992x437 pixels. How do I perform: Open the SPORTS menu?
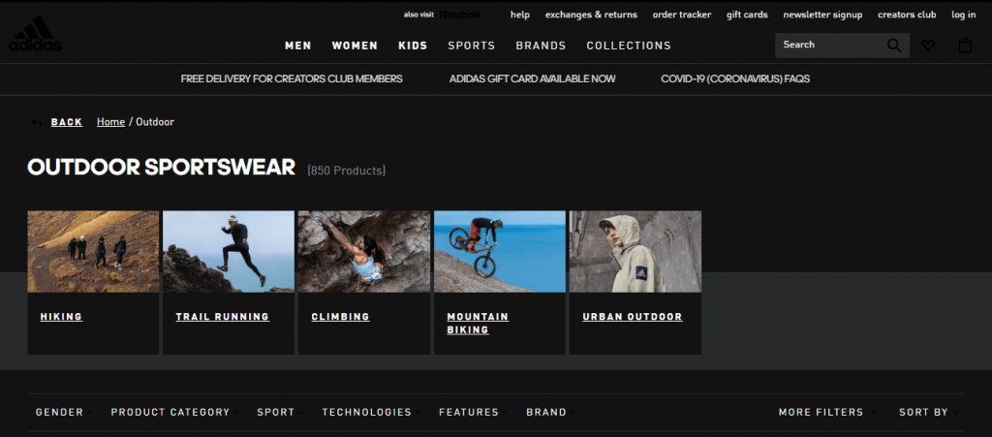[x=472, y=46]
